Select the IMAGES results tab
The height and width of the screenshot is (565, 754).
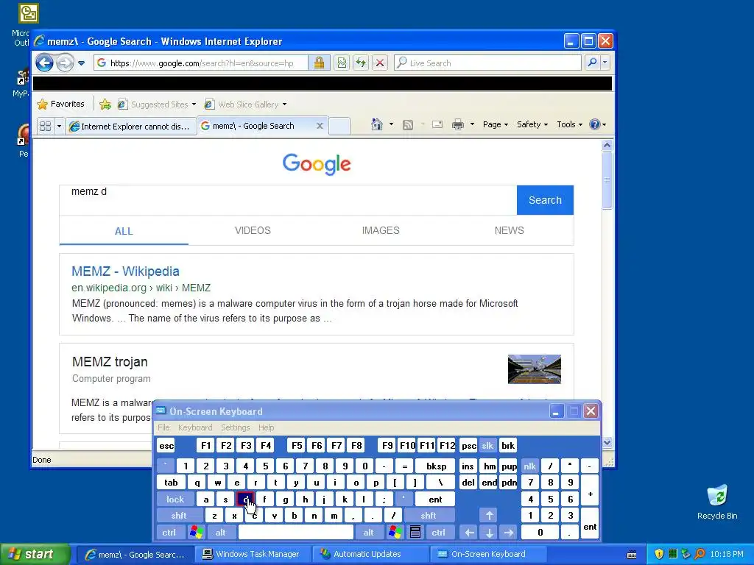(x=381, y=230)
